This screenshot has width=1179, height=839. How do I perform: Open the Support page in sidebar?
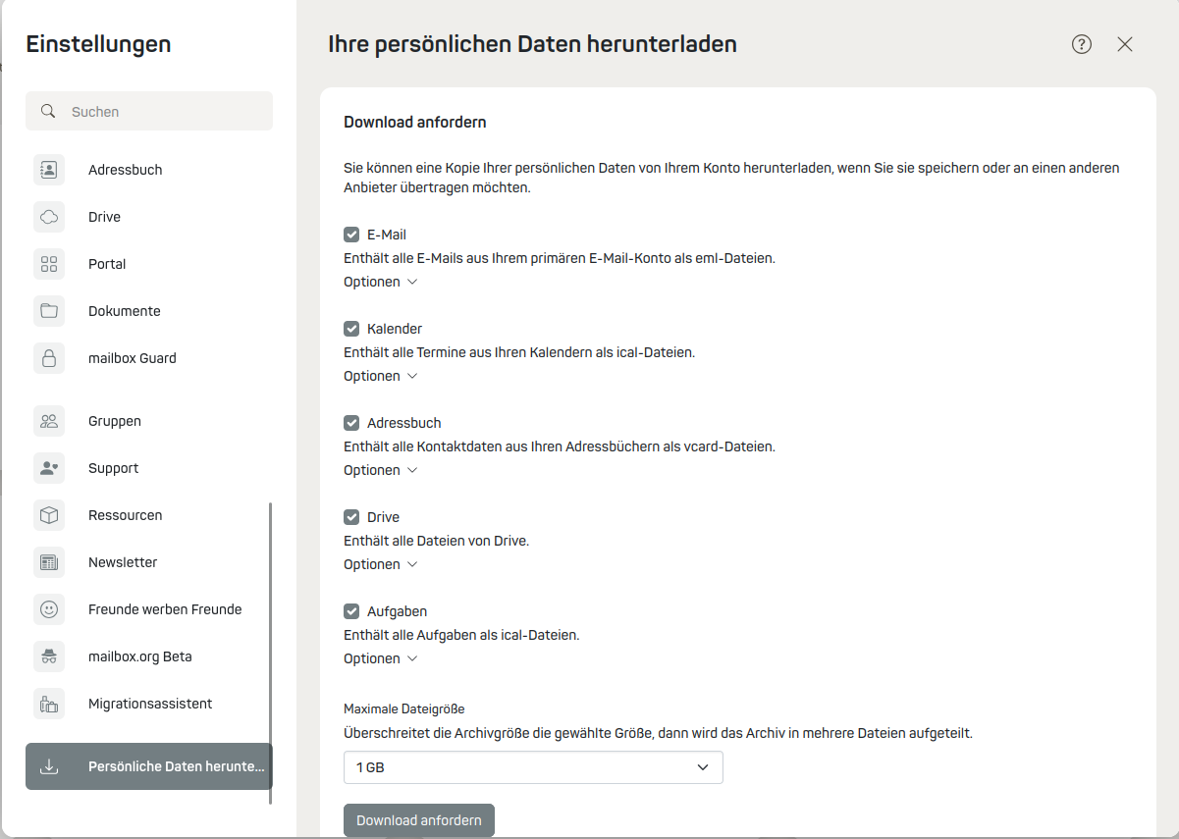tap(149, 468)
